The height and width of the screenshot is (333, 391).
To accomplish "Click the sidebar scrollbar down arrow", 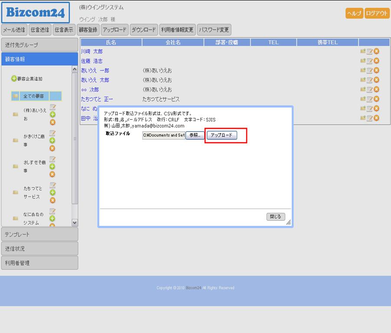I will pyautogui.click(x=75, y=222).
